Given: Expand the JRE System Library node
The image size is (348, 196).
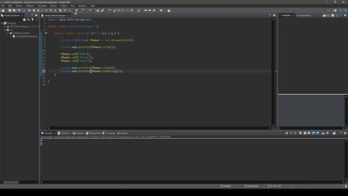Looking at the screenshot, I should (5, 27).
